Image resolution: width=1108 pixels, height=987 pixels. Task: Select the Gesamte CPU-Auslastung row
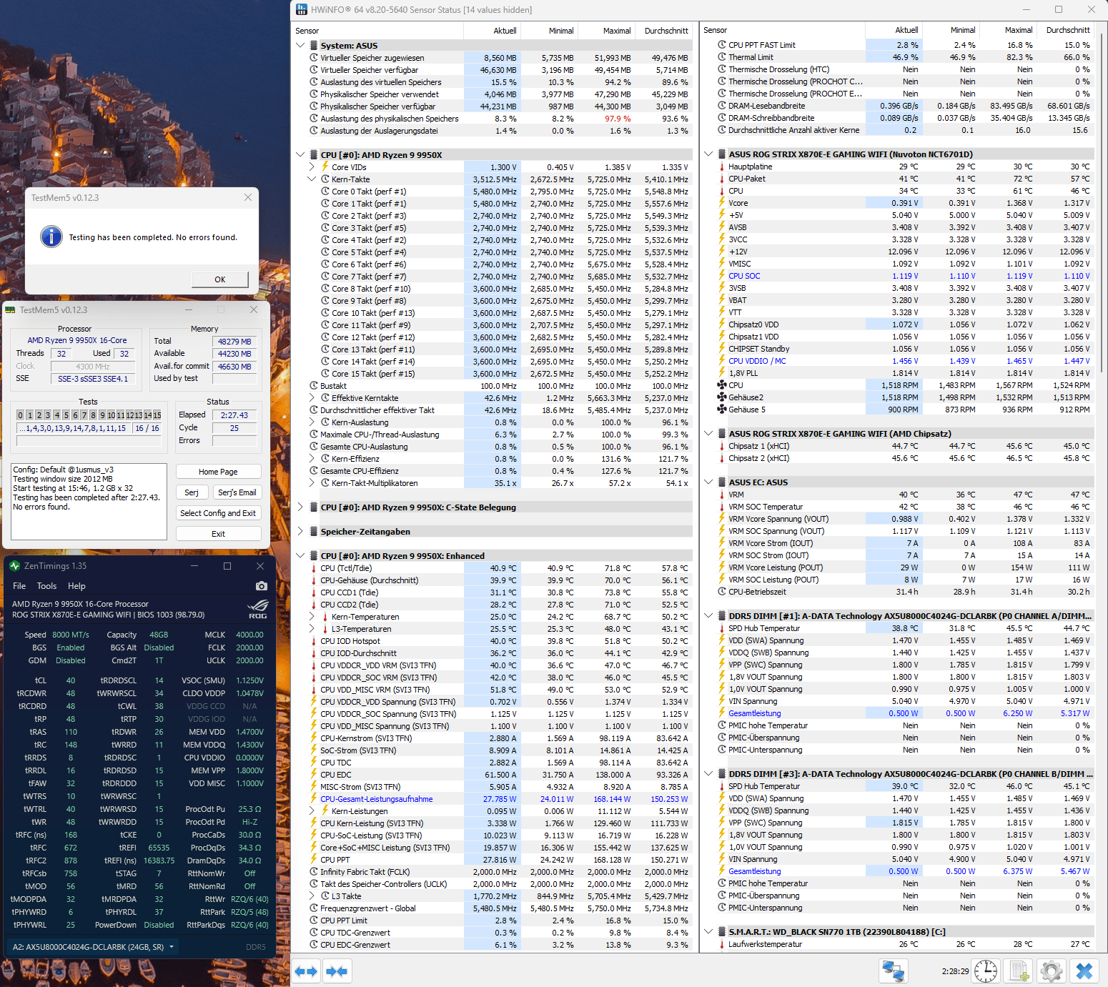click(x=500, y=447)
